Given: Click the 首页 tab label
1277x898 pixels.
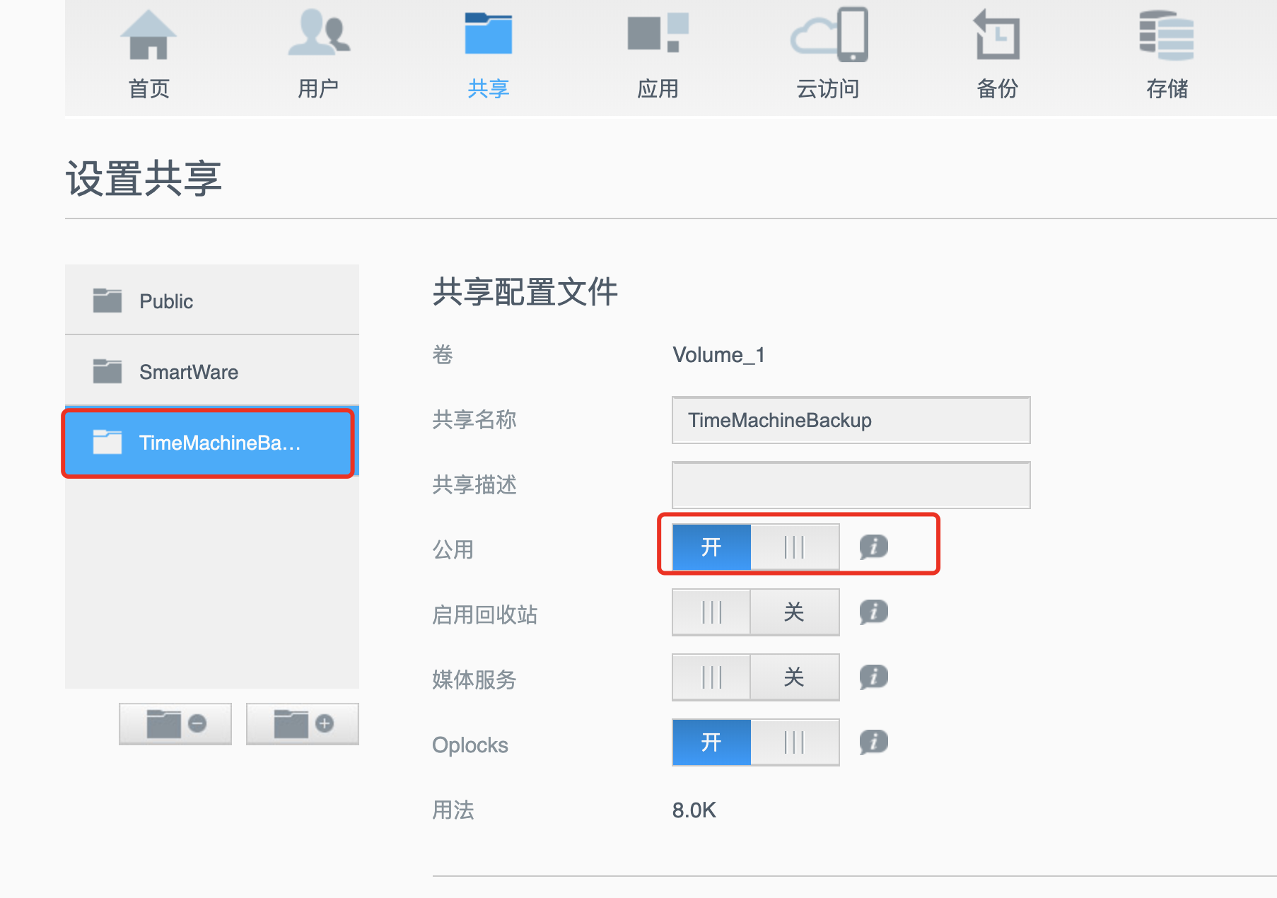Looking at the screenshot, I should pos(149,89).
